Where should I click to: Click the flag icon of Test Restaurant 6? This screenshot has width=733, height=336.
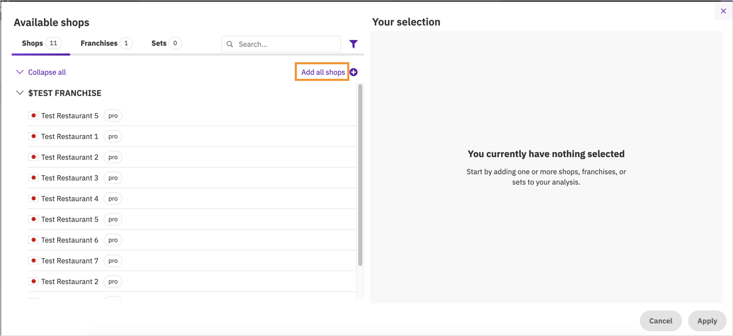(x=33, y=240)
